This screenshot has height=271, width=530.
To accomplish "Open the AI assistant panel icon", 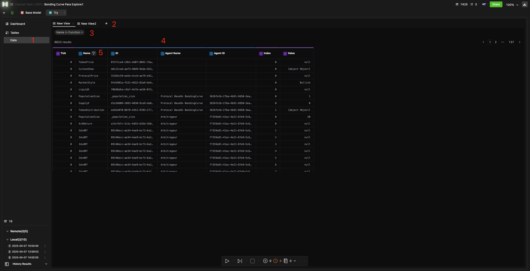I will coord(525,5).
